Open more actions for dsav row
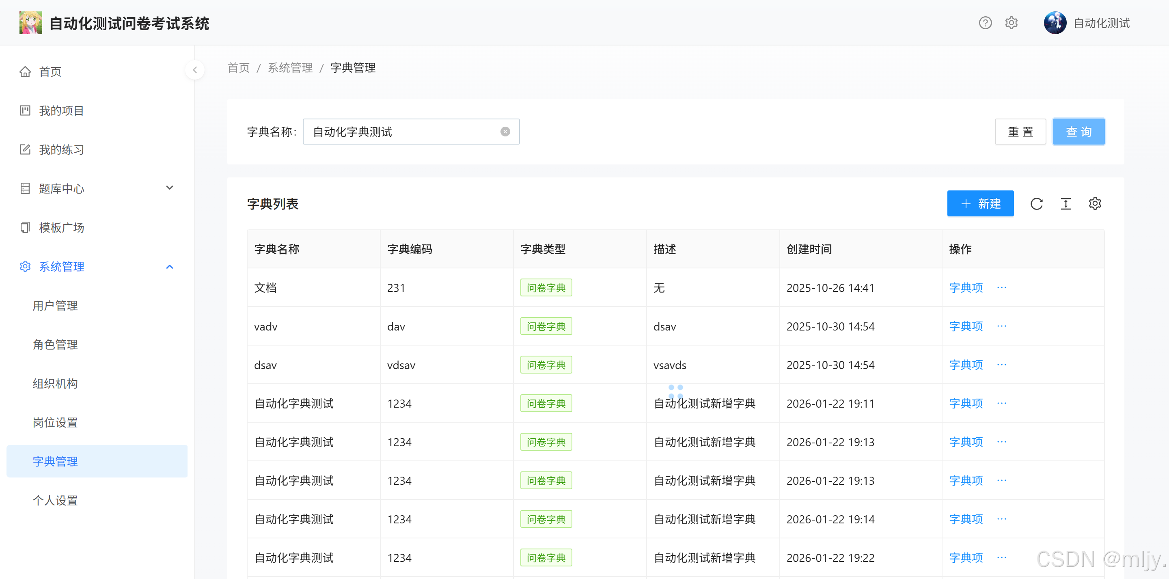The image size is (1169, 579). [x=1001, y=365]
